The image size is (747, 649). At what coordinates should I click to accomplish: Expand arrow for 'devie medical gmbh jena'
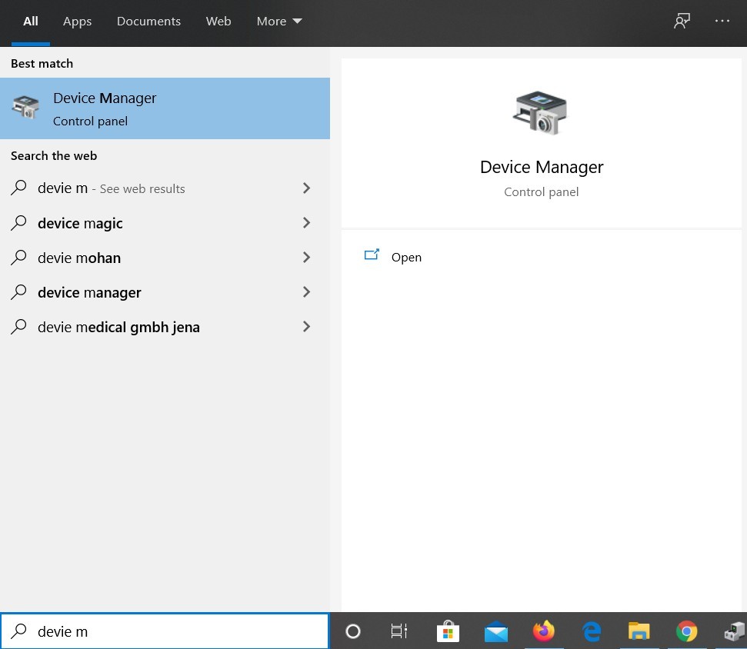[306, 327]
